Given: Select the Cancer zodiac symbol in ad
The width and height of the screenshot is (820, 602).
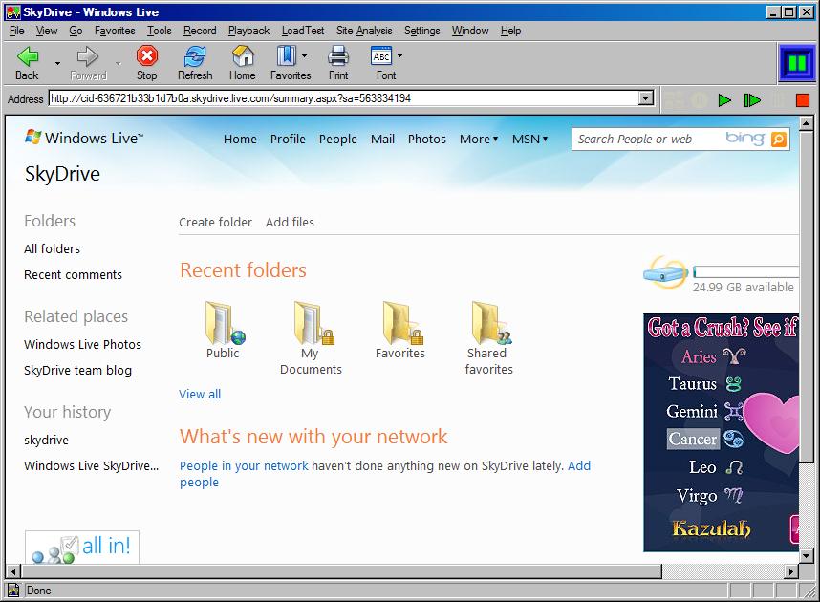Looking at the screenshot, I should pos(733,440).
